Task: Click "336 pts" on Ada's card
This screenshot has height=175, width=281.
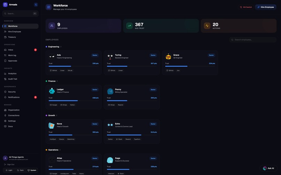Action: (96, 64)
